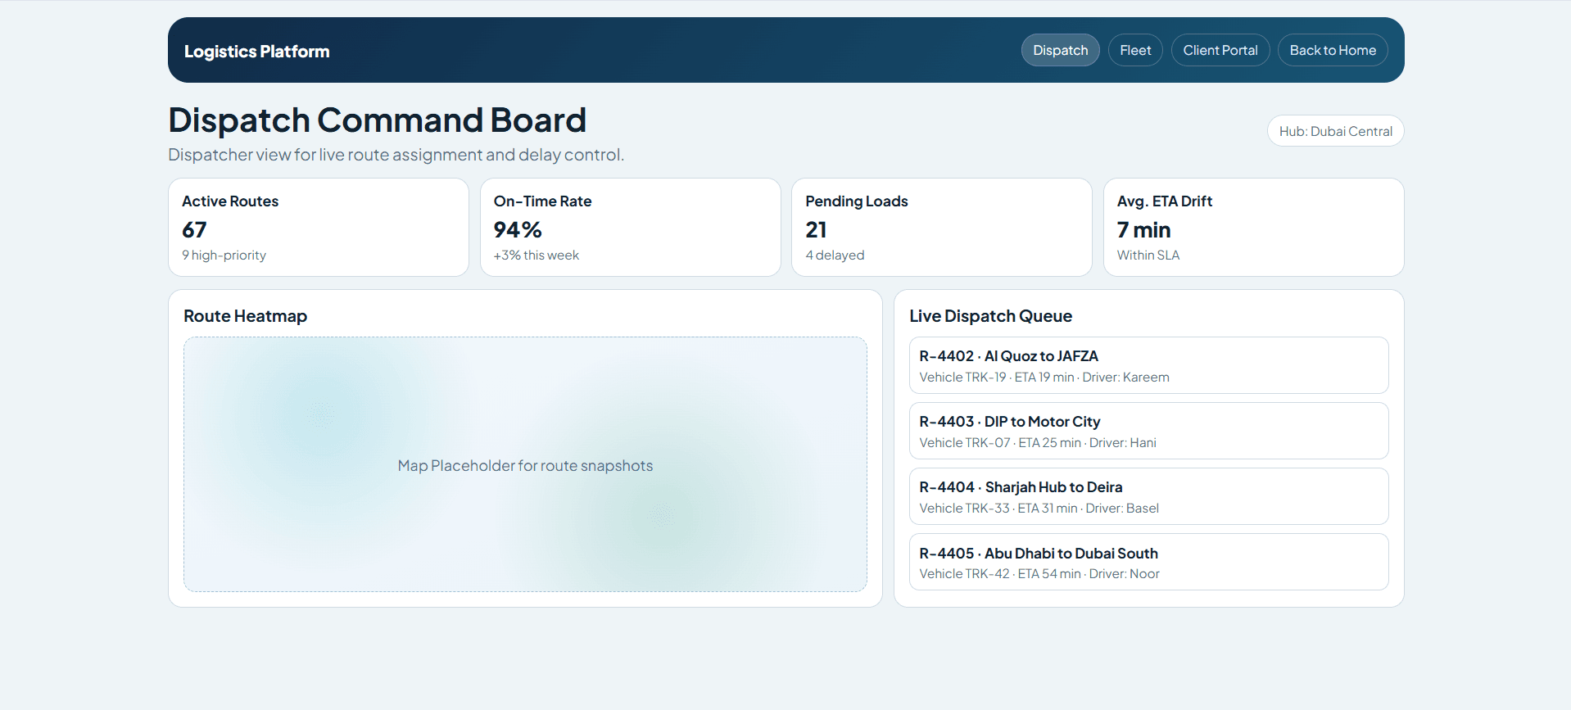
Task: Click the '4 delayed' text
Action: tap(835, 256)
